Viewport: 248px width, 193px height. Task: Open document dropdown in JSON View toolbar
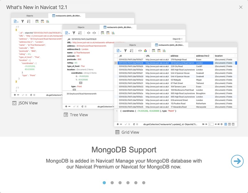pos(16,21)
